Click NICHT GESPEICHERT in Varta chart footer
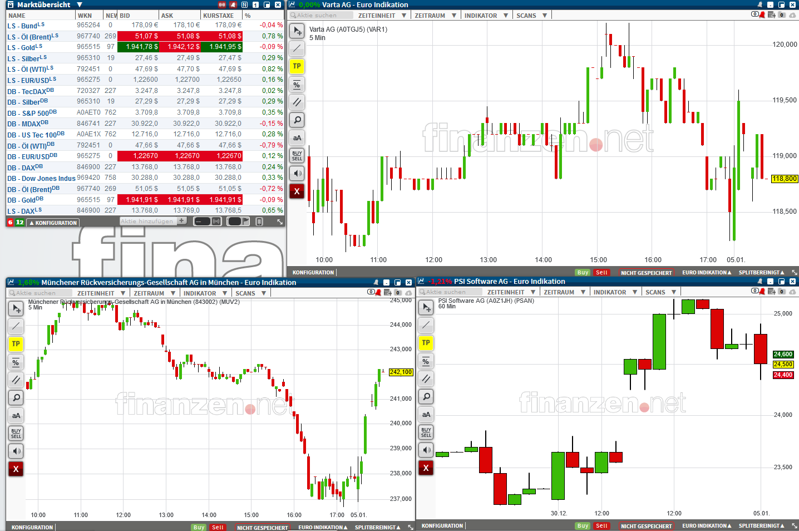Screen dimensions: 799x531 [646, 273]
